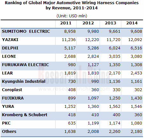The width and height of the screenshot is (144, 138).
Task: Click the FUJIKURA row label
Action: point(13,98)
